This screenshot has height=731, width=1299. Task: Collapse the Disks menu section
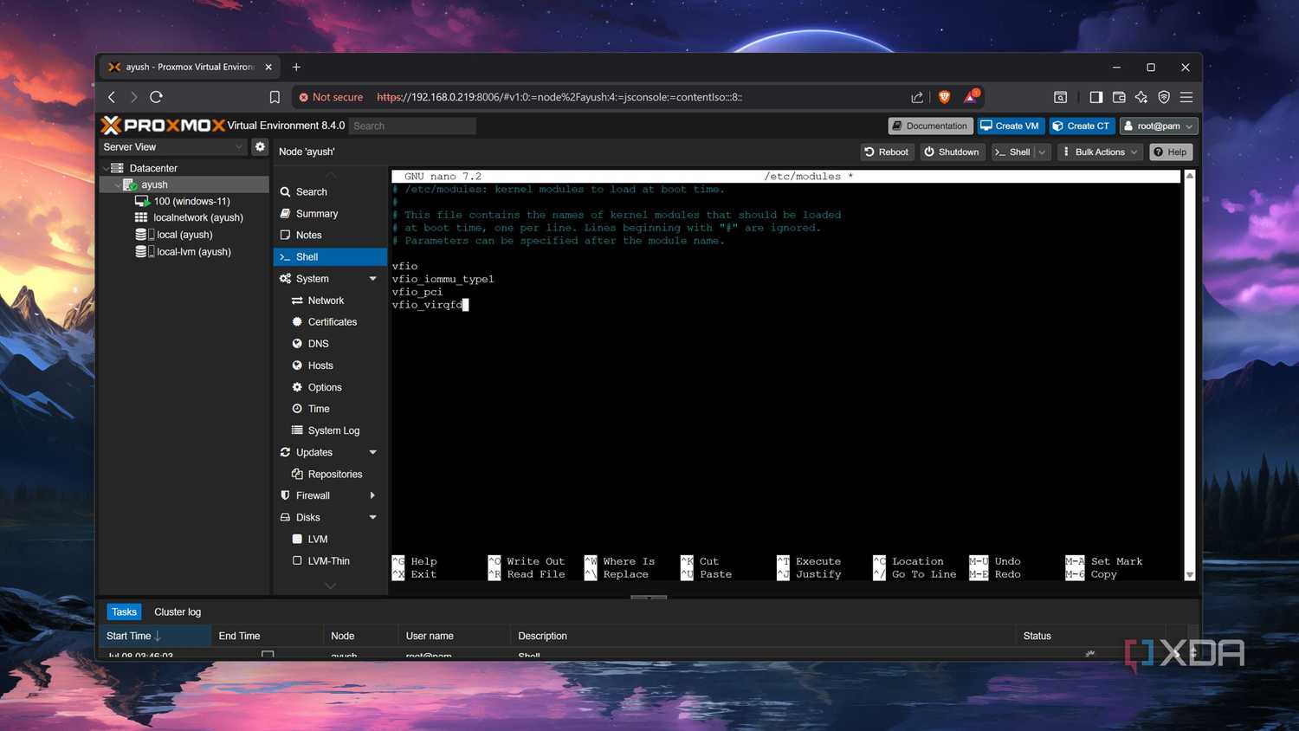pos(373,517)
